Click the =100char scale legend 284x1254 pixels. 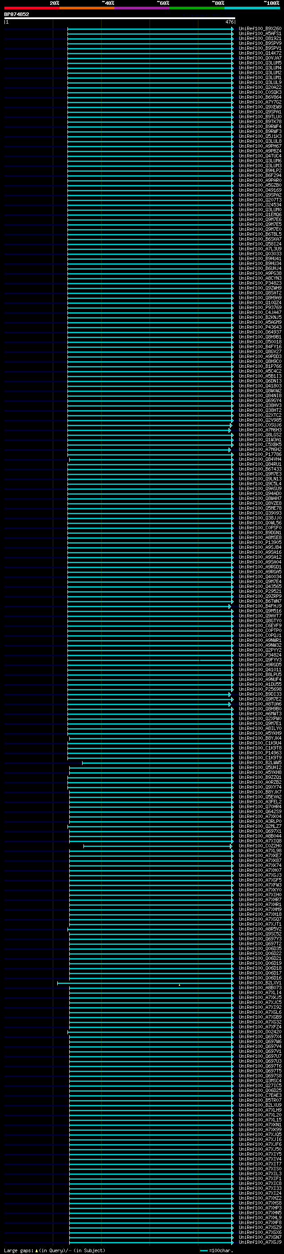pyautogui.click(x=217, y=1250)
